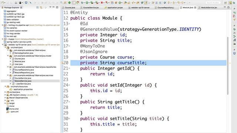Click the Search flashlight icon

coord(133,3)
